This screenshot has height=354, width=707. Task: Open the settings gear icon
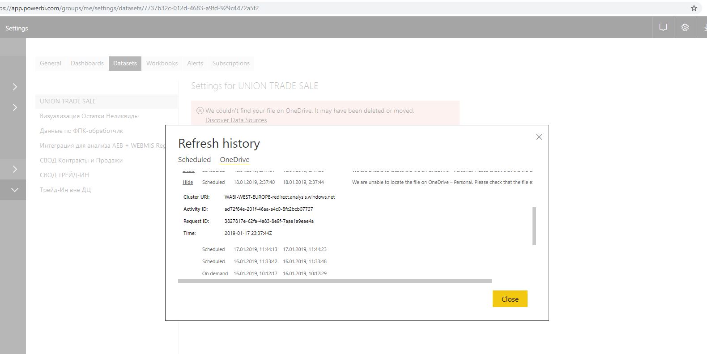tap(685, 27)
